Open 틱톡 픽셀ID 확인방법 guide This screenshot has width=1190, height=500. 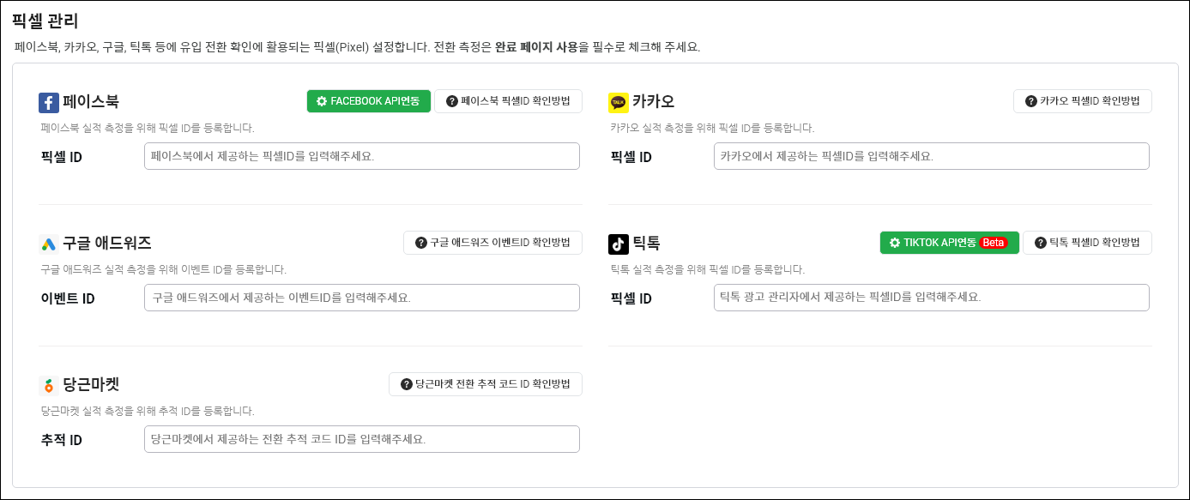tap(1087, 243)
